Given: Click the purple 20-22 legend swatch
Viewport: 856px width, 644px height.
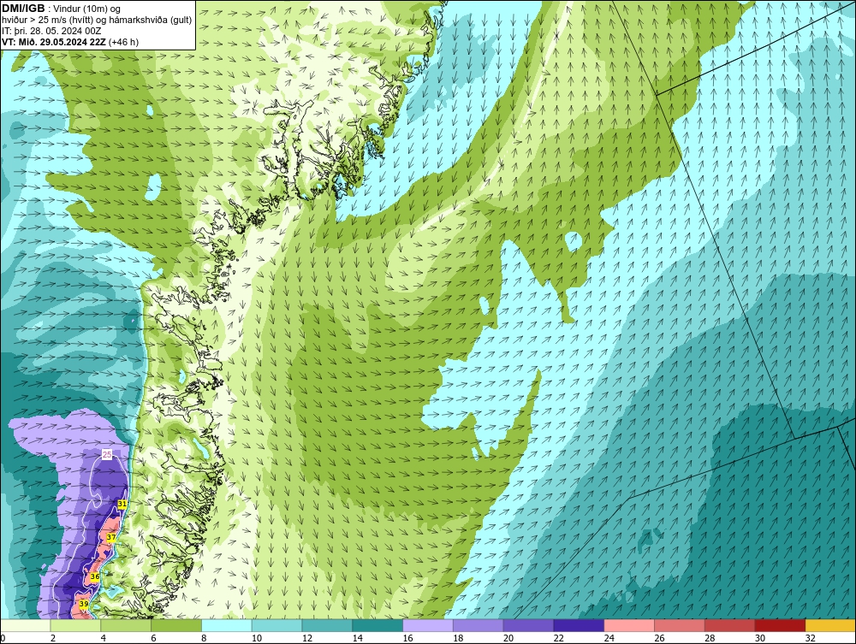Looking at the screenshot, I should point(528,625).
